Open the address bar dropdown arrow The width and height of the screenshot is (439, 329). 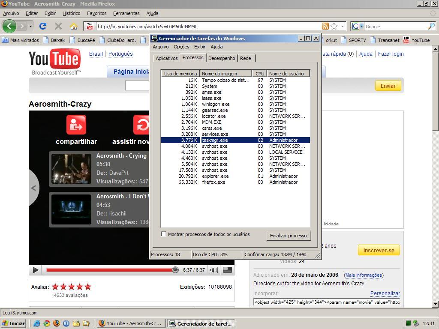343,26
